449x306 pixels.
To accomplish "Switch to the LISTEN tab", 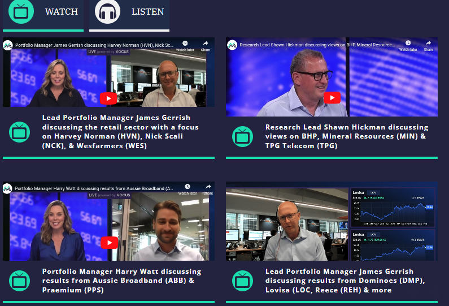I will (129, 12).
